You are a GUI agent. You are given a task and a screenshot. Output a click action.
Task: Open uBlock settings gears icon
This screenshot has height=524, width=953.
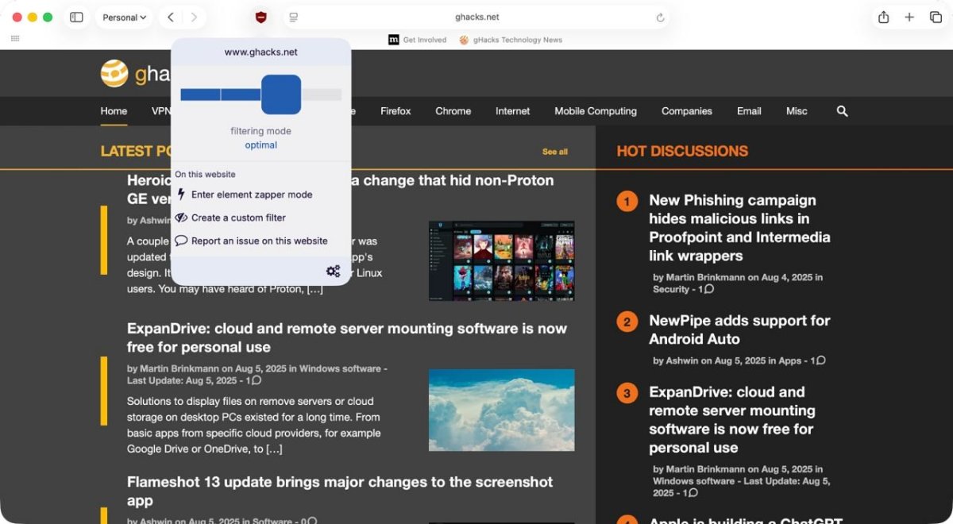pyautogui.click(x=333, y=272)
